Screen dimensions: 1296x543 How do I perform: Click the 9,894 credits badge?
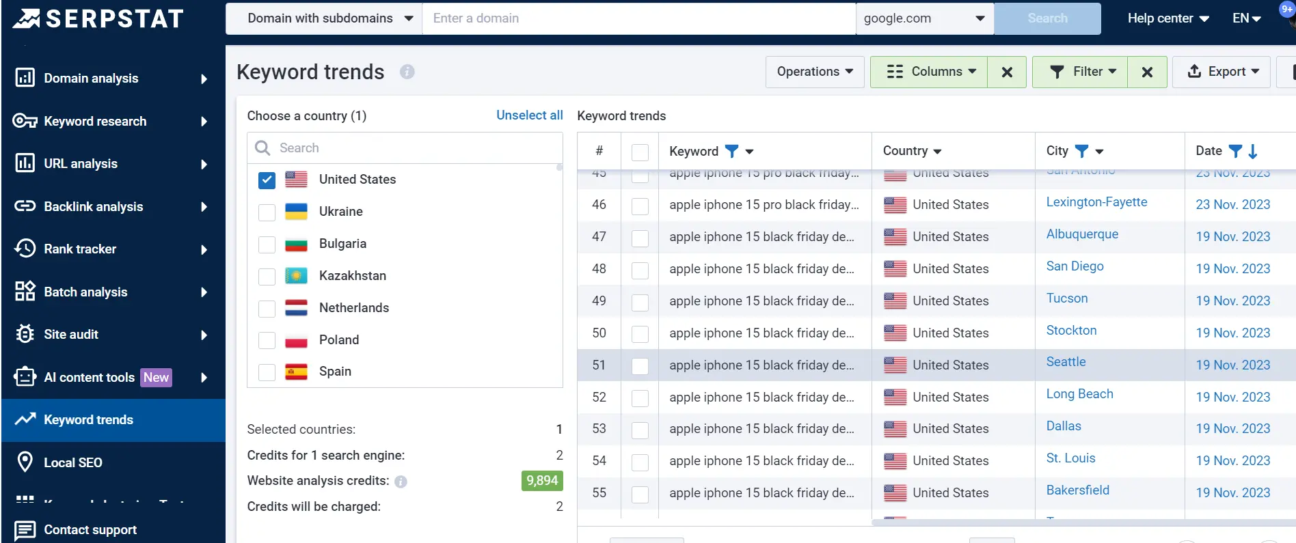coord(542,481)
